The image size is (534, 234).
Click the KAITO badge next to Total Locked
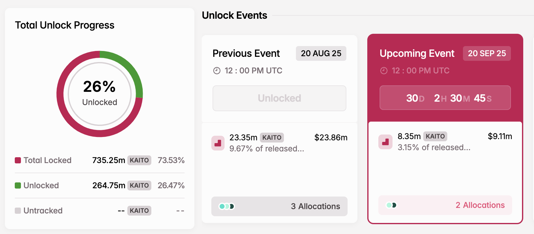click(x=139, y=160)
